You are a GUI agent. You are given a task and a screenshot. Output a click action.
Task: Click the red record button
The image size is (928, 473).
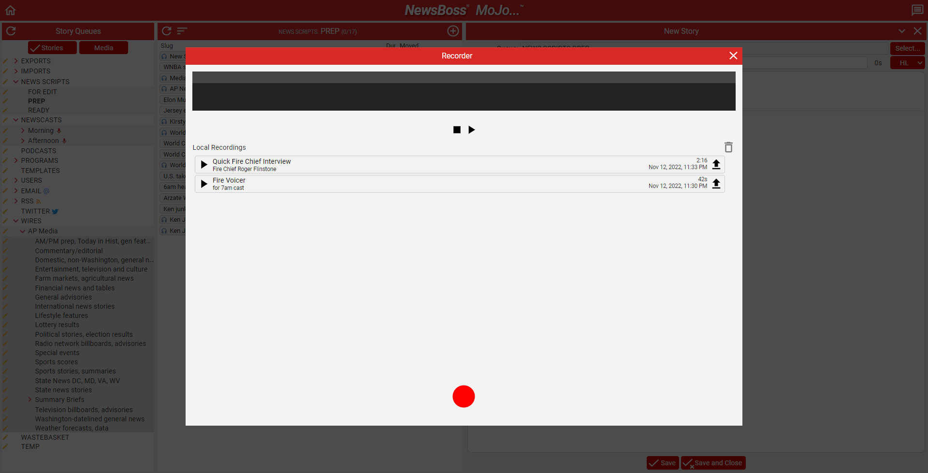pyautogui.click(x=464, y=396)
